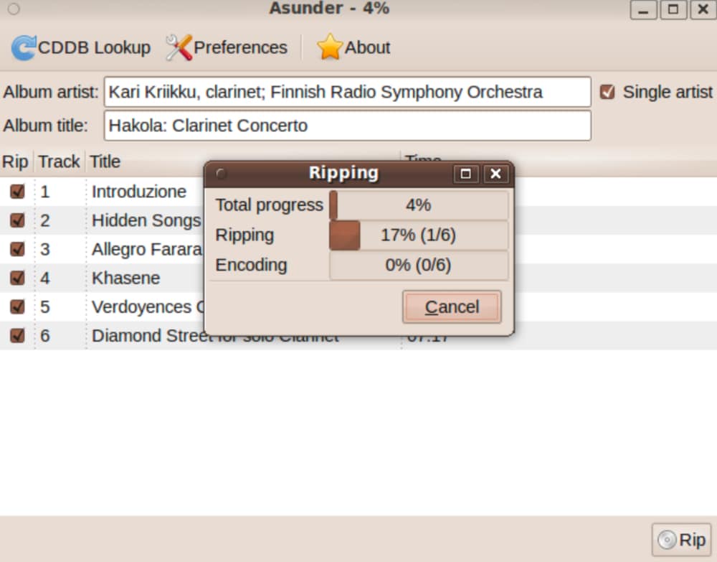Close the Asunder main window

coord(703,9)
